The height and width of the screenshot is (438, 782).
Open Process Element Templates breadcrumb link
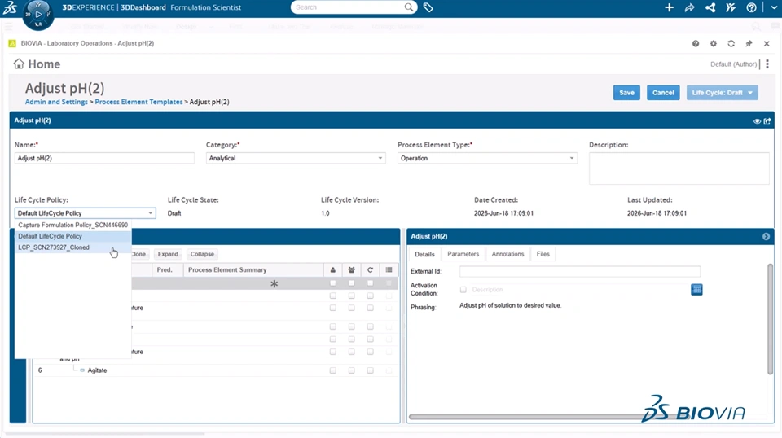click(x=138, y=102)
